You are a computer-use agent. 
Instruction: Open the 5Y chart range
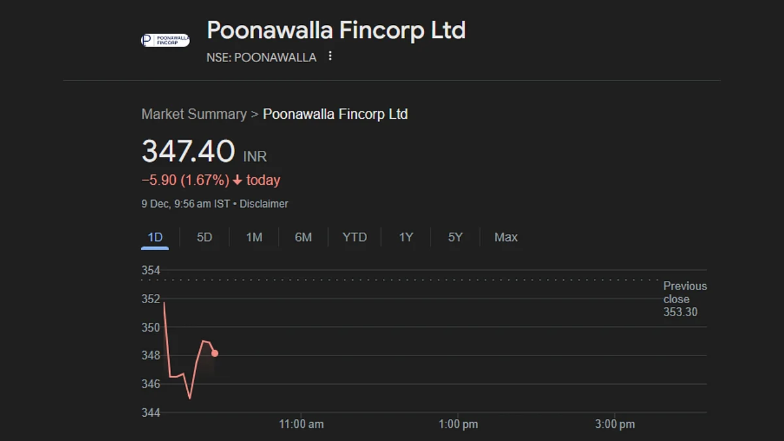click(455, 237)
